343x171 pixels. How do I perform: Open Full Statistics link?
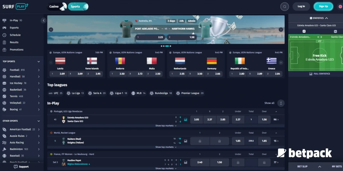(319, 74)
